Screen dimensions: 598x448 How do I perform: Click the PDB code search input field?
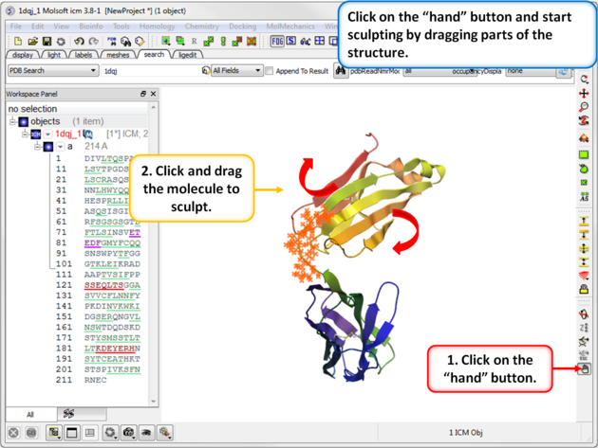point(152,71)
